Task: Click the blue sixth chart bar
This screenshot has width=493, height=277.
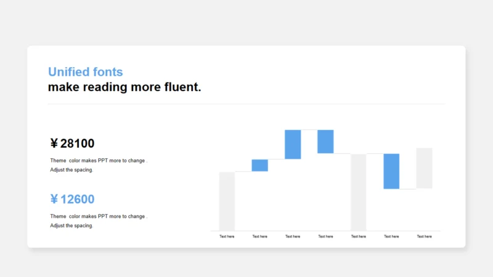Action: 391,172
